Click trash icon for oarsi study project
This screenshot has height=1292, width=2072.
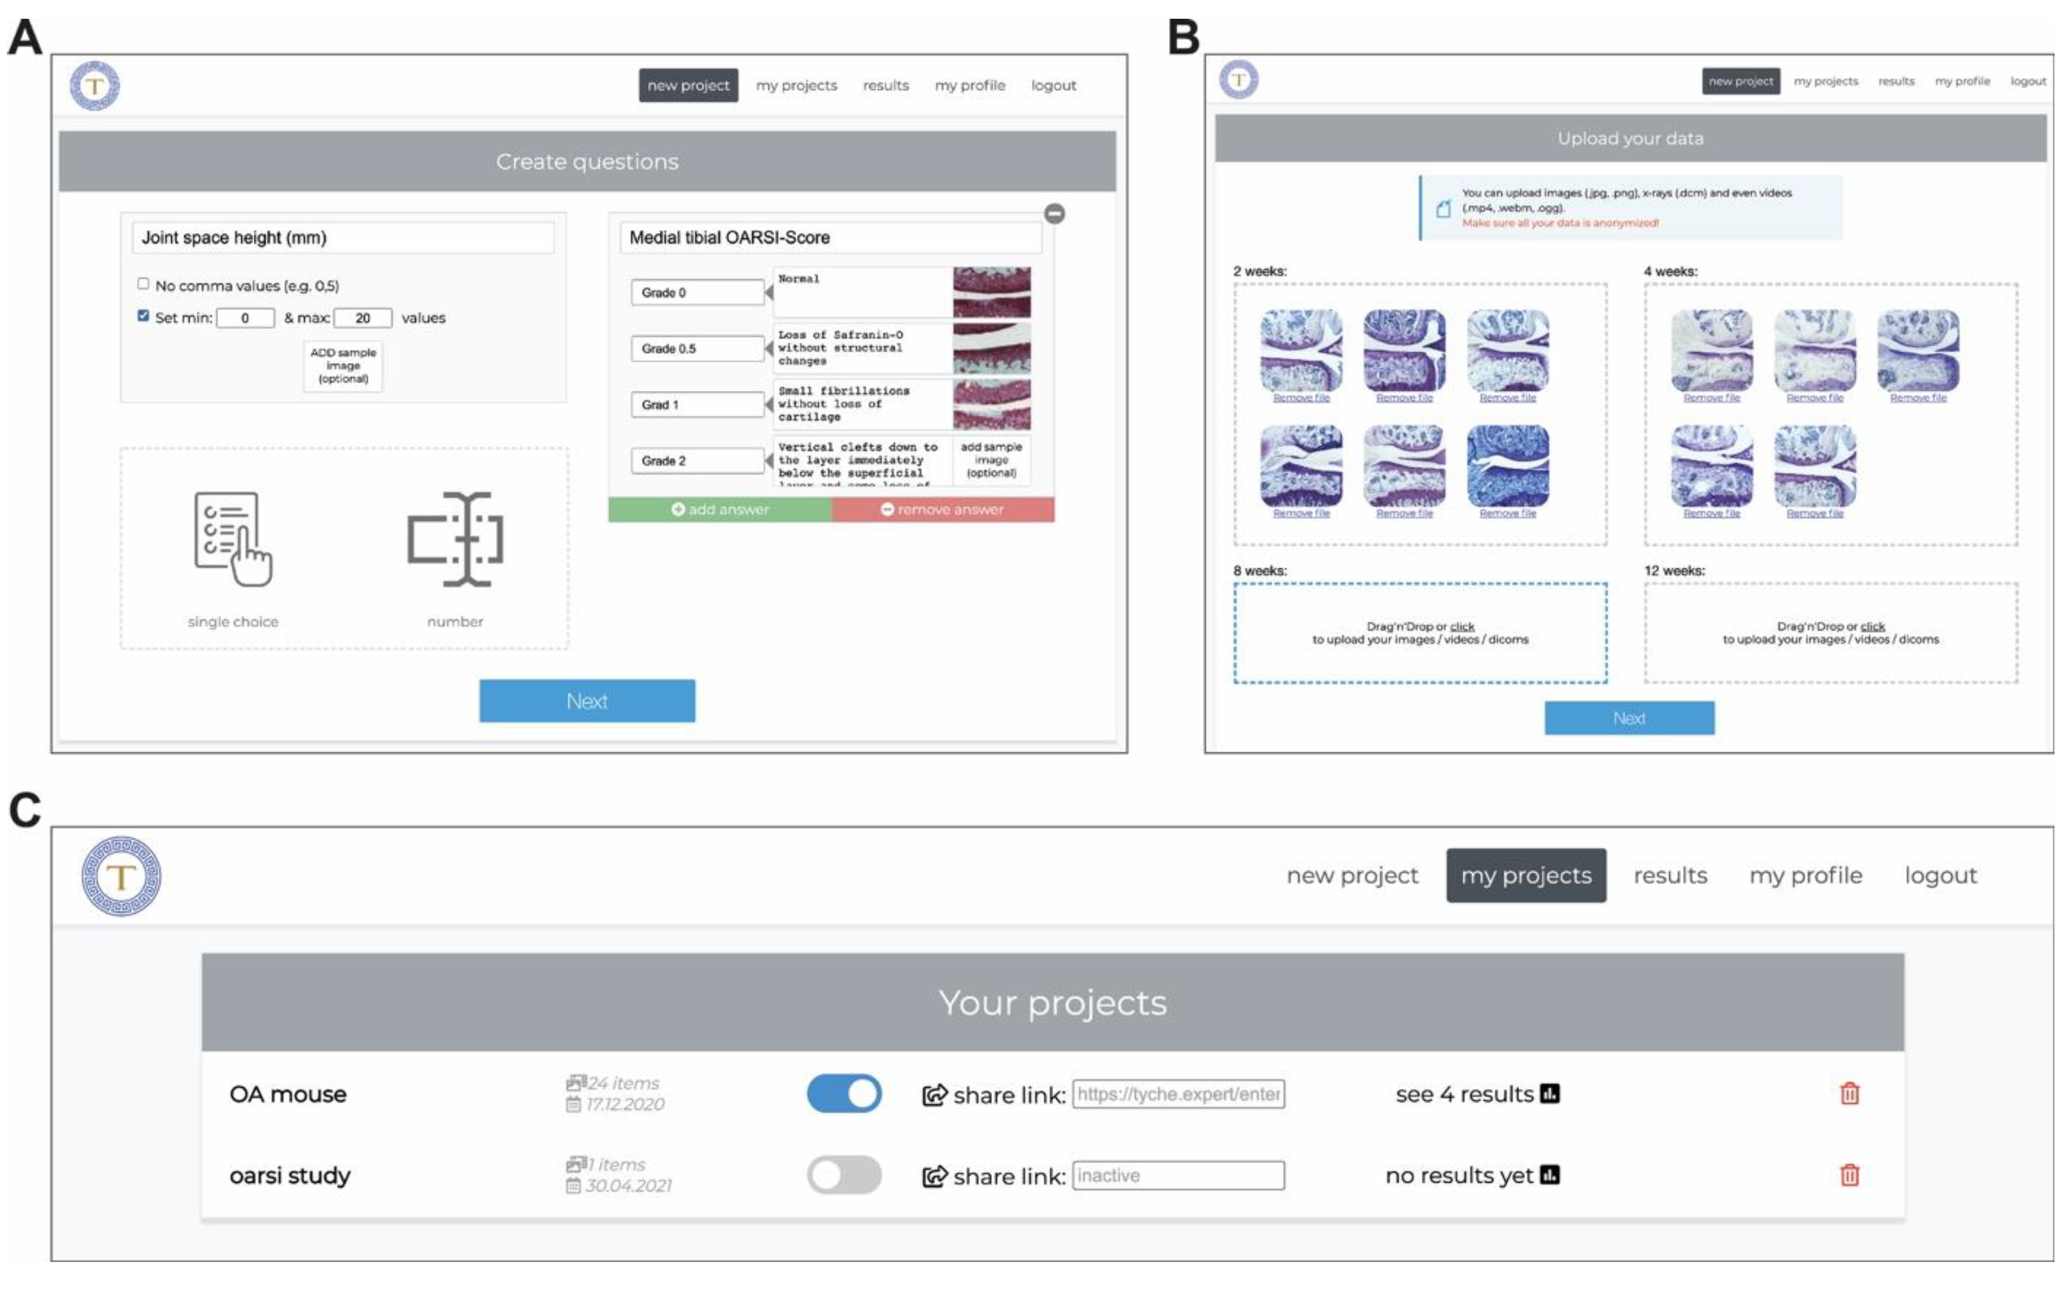coord(1849,1175)
